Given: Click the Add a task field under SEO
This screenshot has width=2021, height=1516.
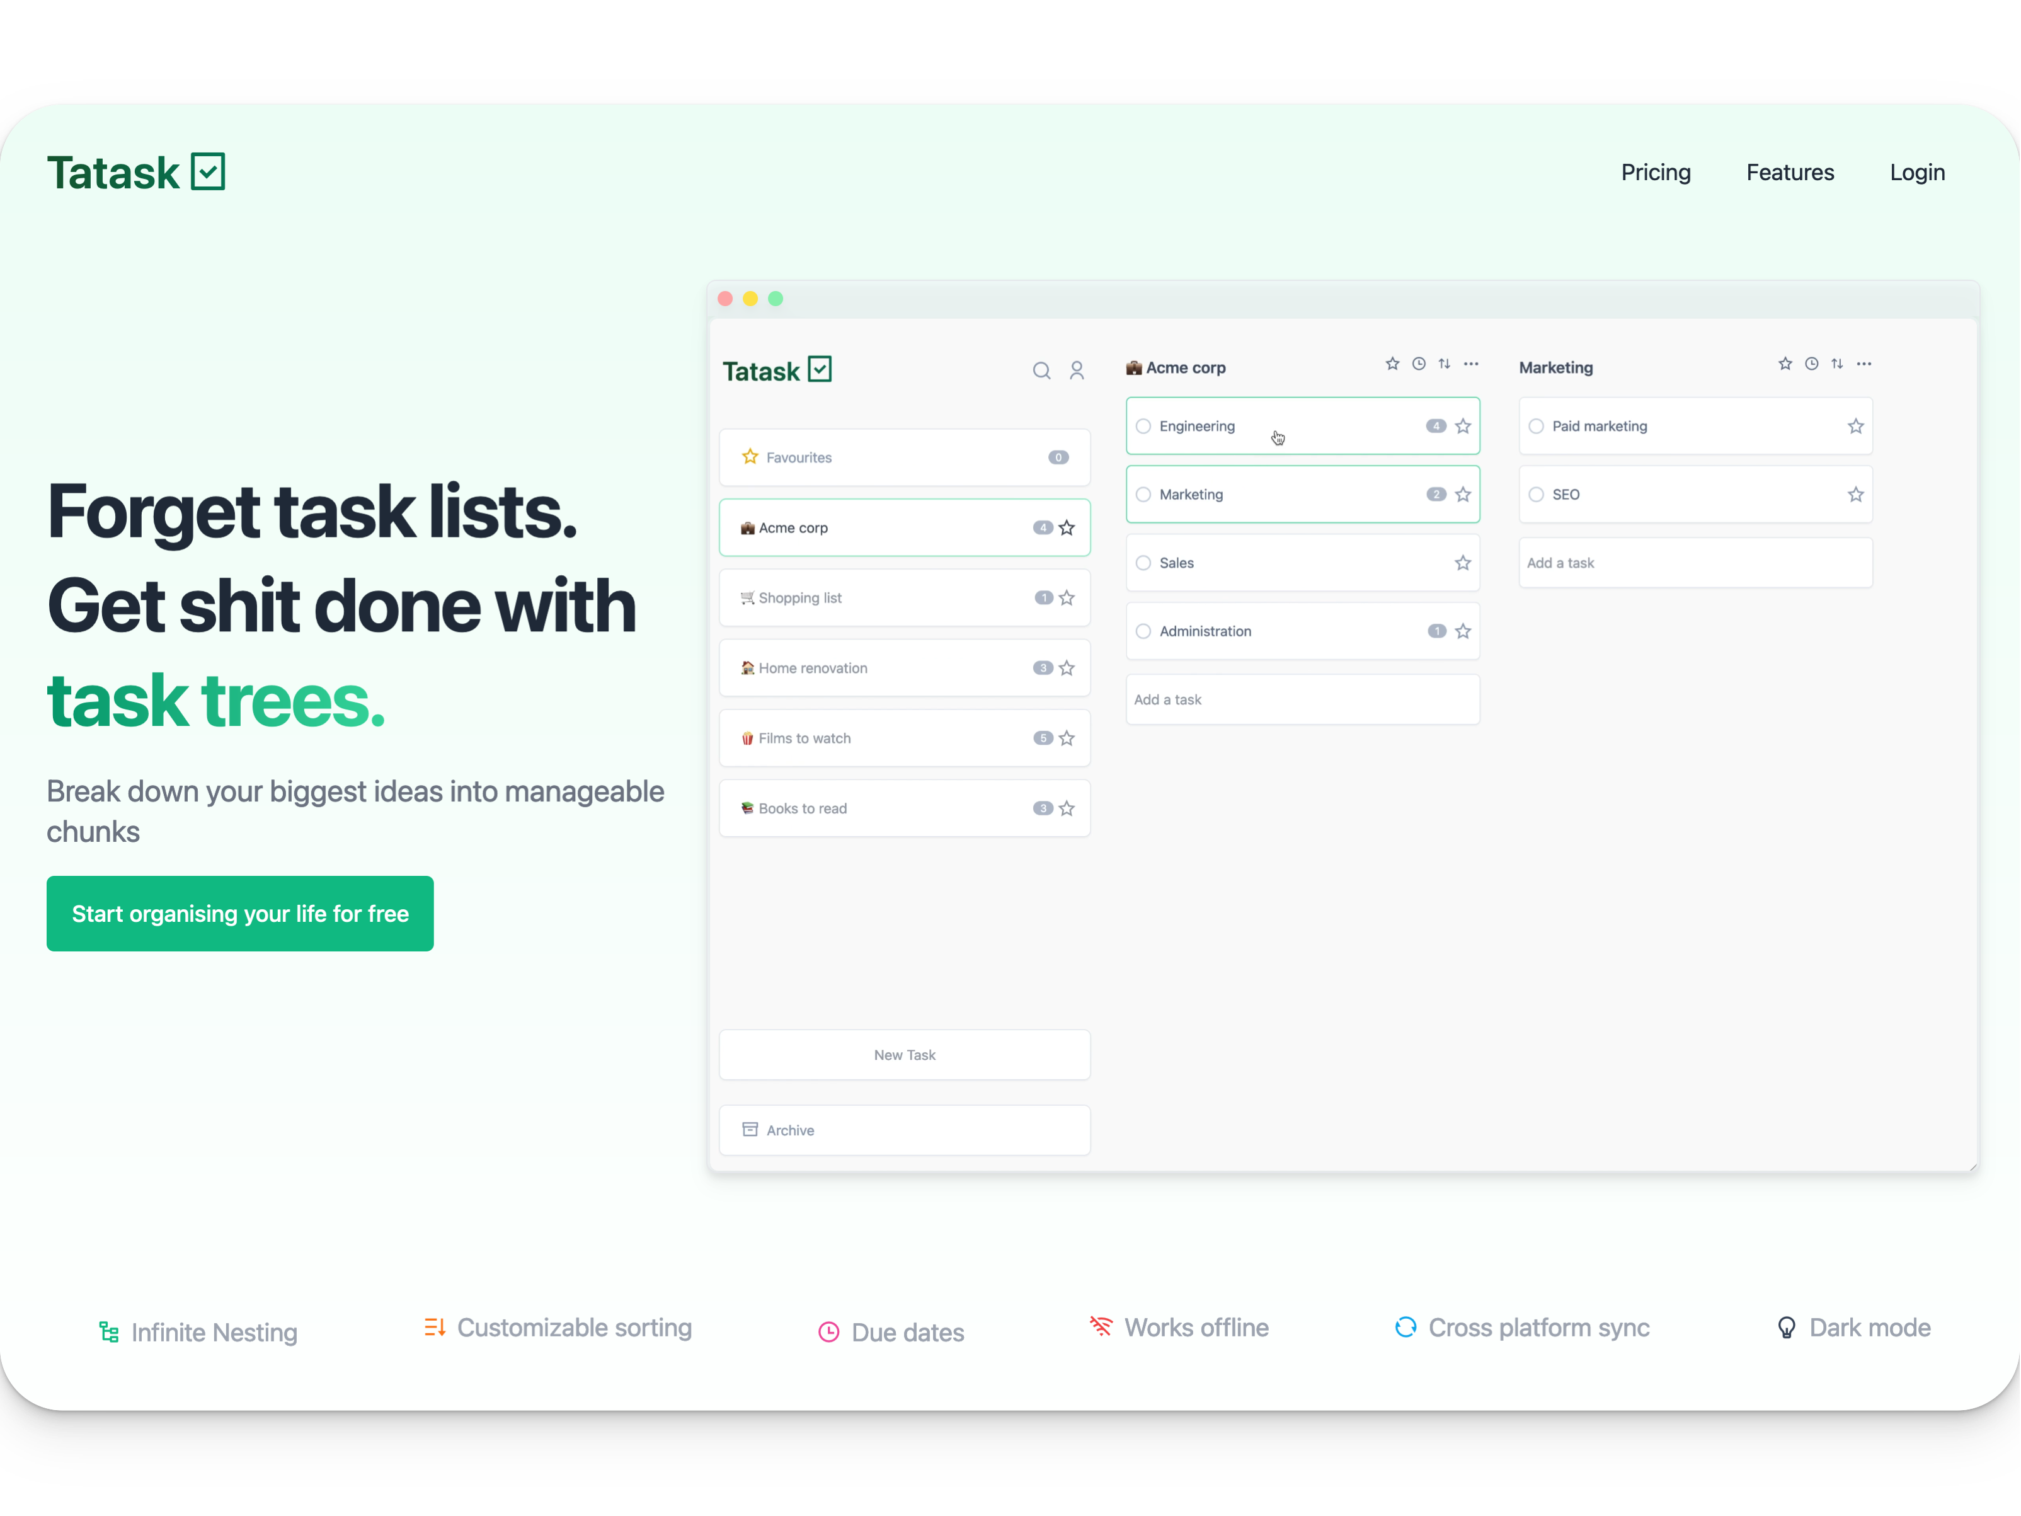Looking at the screenshot, I should point(1694,562).
